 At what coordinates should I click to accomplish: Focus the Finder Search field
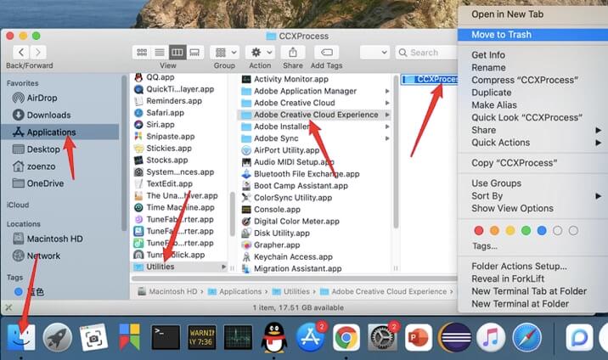(x=426, y=53)
